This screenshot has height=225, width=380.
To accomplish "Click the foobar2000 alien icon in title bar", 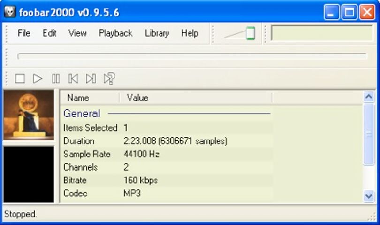I will coord(10,12).
